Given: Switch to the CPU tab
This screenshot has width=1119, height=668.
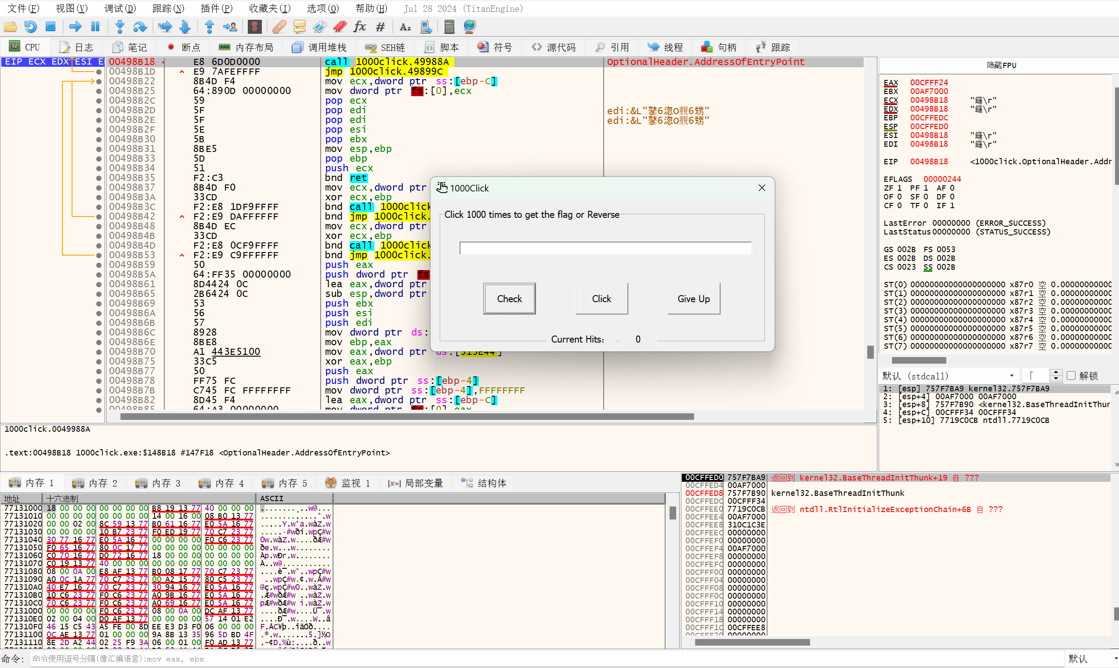Looking at the screenshot, I should pos(25,47).
